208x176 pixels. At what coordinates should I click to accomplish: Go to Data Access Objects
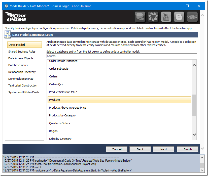click(x=21, y=58)
